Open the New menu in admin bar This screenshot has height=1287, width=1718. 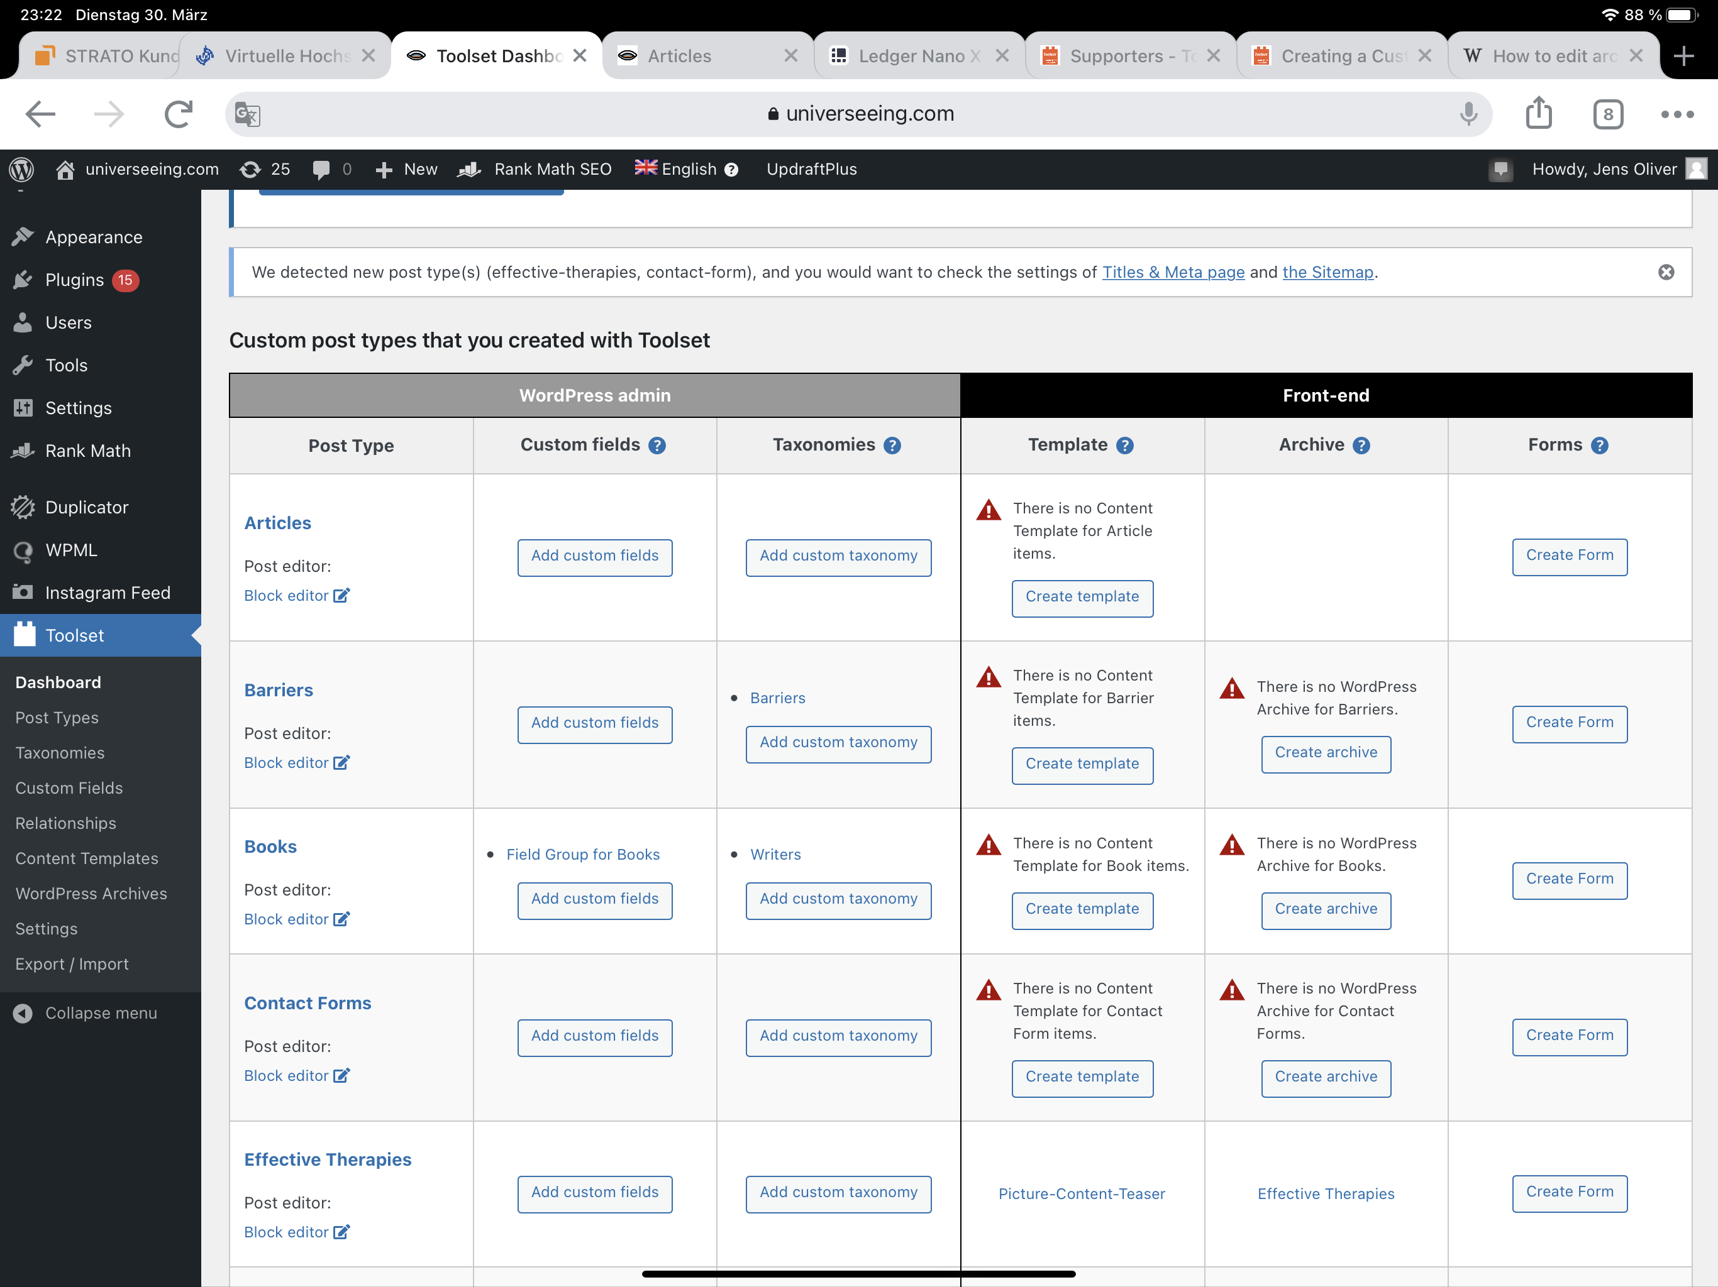click(x=406, y=169)
